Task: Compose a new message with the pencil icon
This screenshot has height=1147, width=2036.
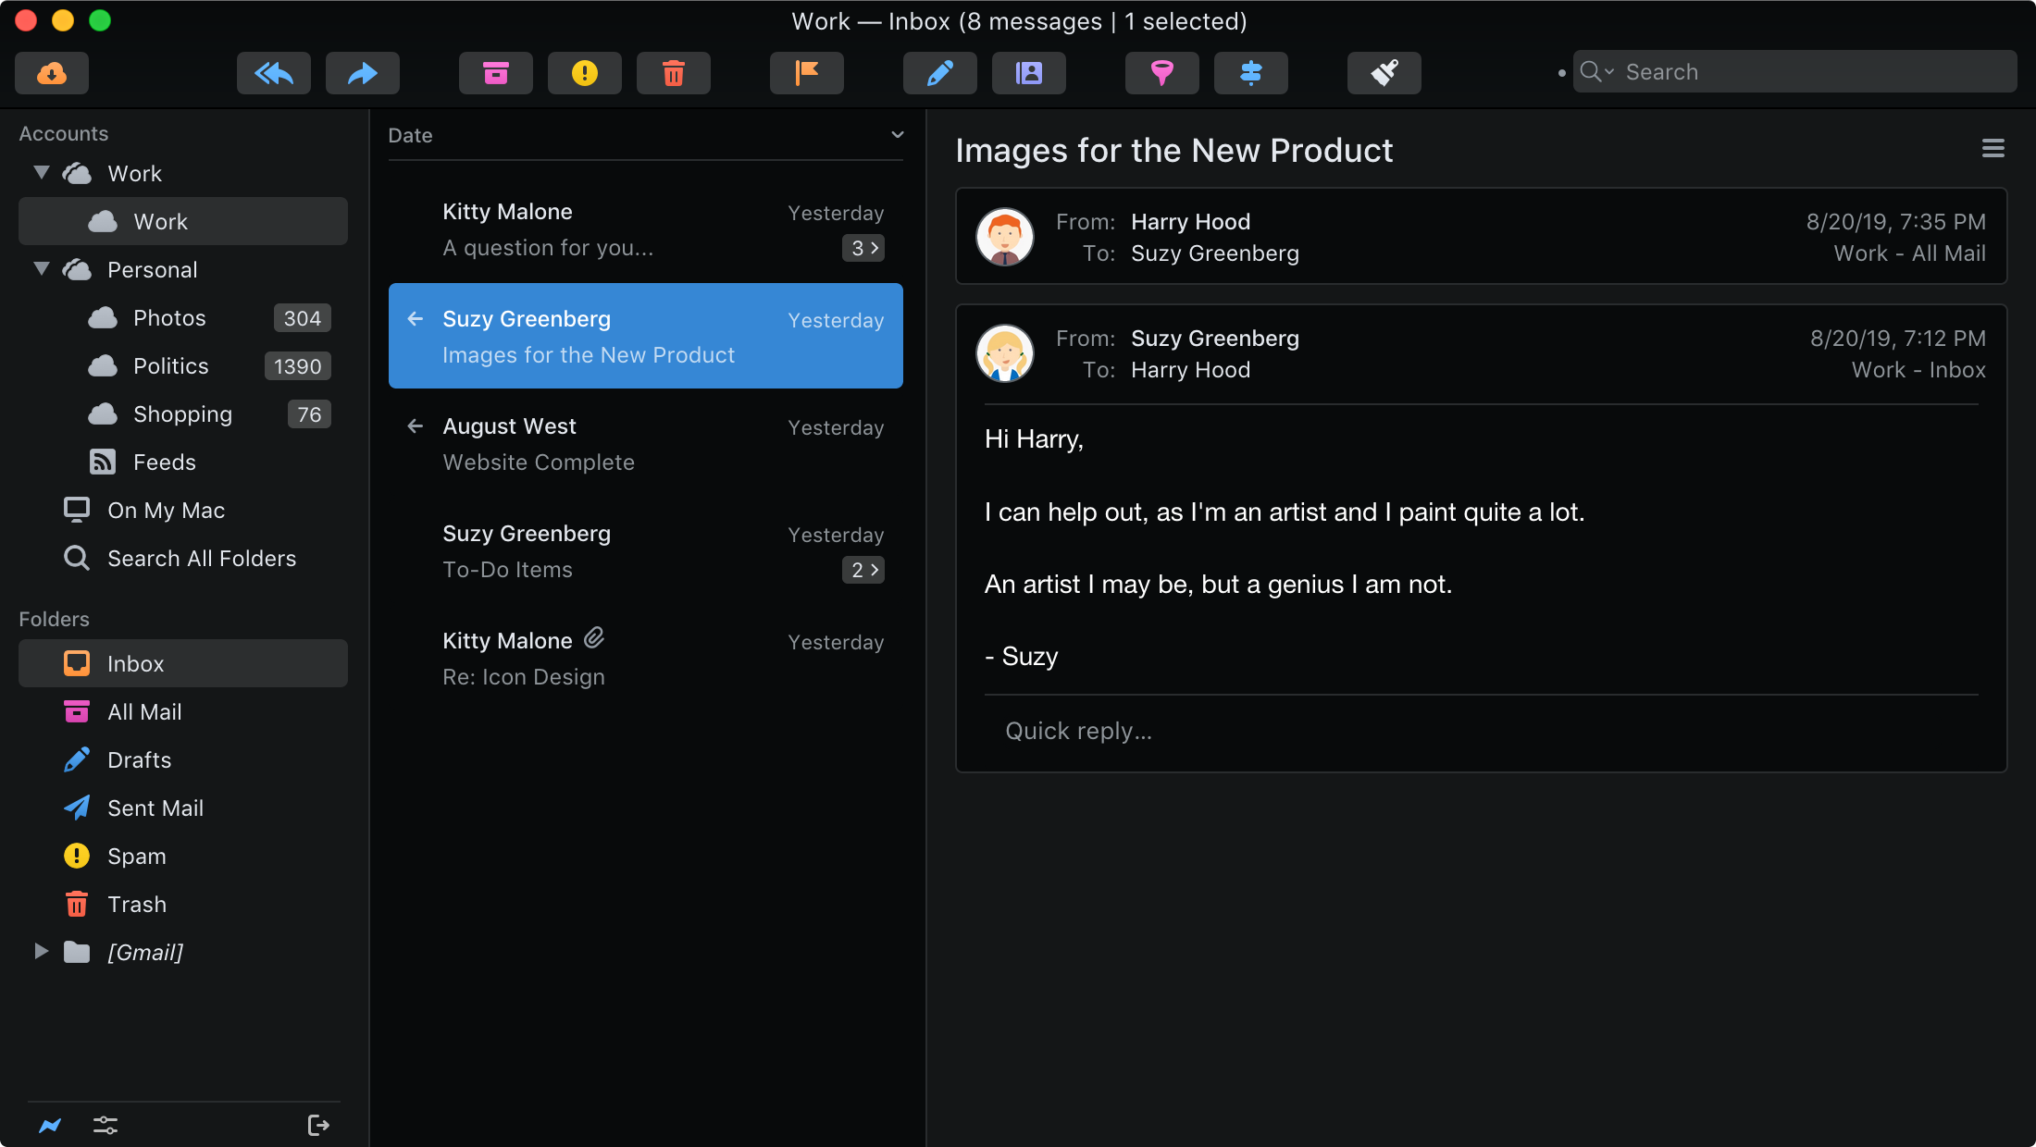Action: click(940, 73)
